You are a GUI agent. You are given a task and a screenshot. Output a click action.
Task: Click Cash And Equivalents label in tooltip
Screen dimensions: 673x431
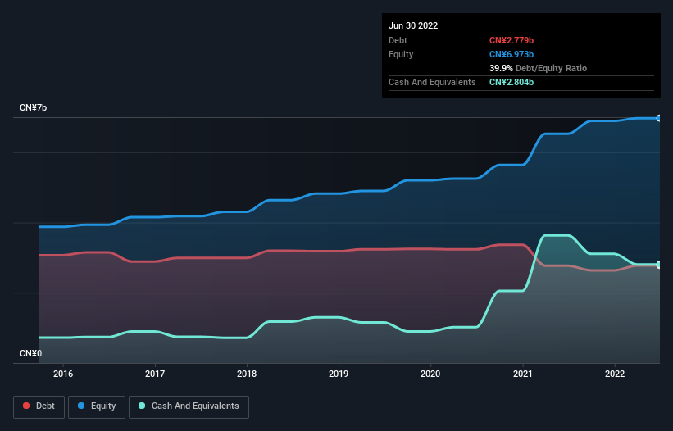(x=432, y=82)
